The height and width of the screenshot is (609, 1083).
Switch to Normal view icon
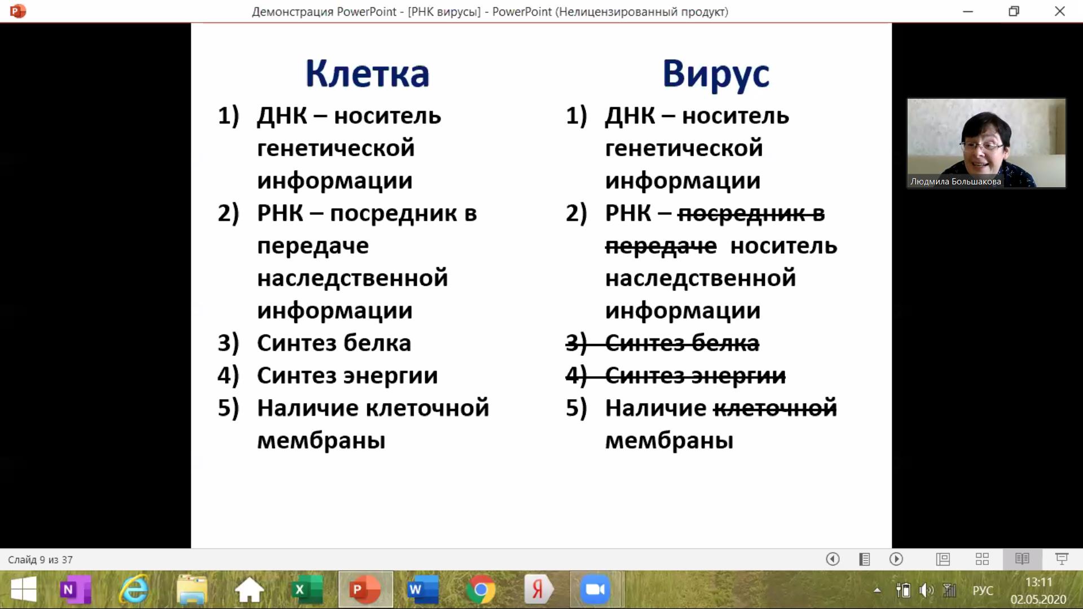[x=943, y=559]
